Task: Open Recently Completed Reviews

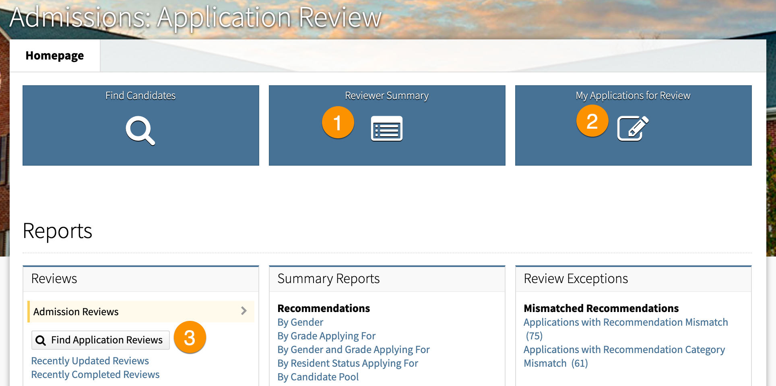Action: click(95, 374)
